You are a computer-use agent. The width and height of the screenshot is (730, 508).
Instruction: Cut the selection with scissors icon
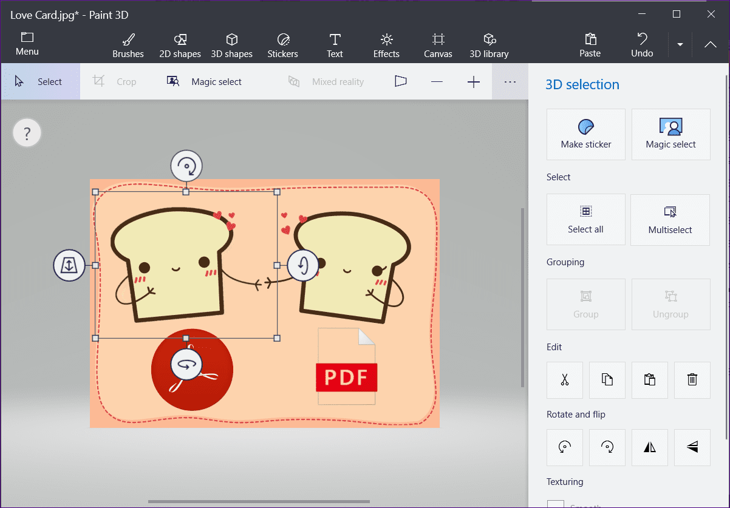pos(565,380)
